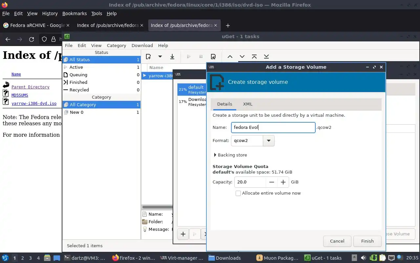Click Cancel in Add Storage Volume dialog

pyautogui.click(x=337, y=241)
